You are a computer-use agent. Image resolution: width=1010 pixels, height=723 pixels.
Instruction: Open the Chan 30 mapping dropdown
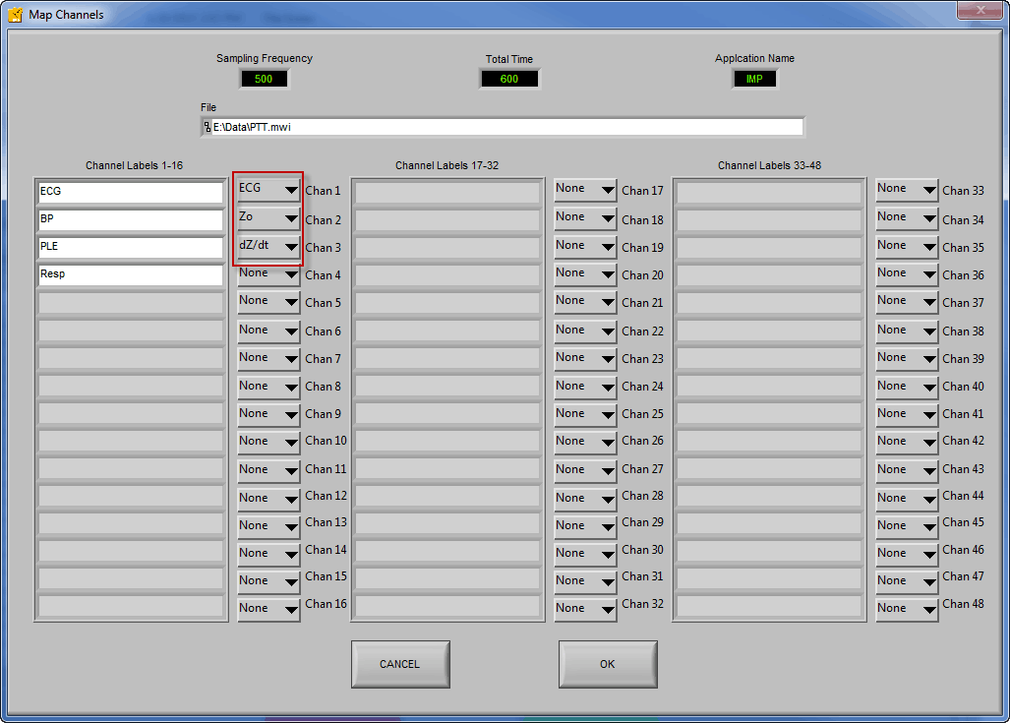tap(585, 554)
